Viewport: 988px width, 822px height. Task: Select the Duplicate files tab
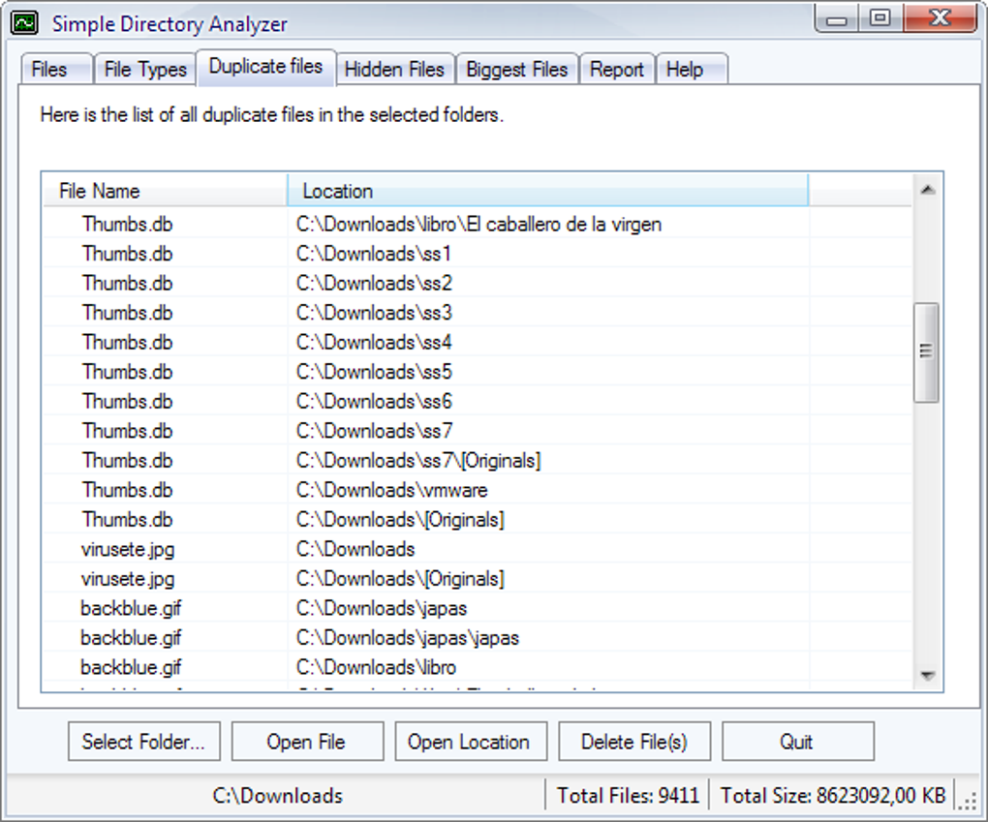pos(266,67)
